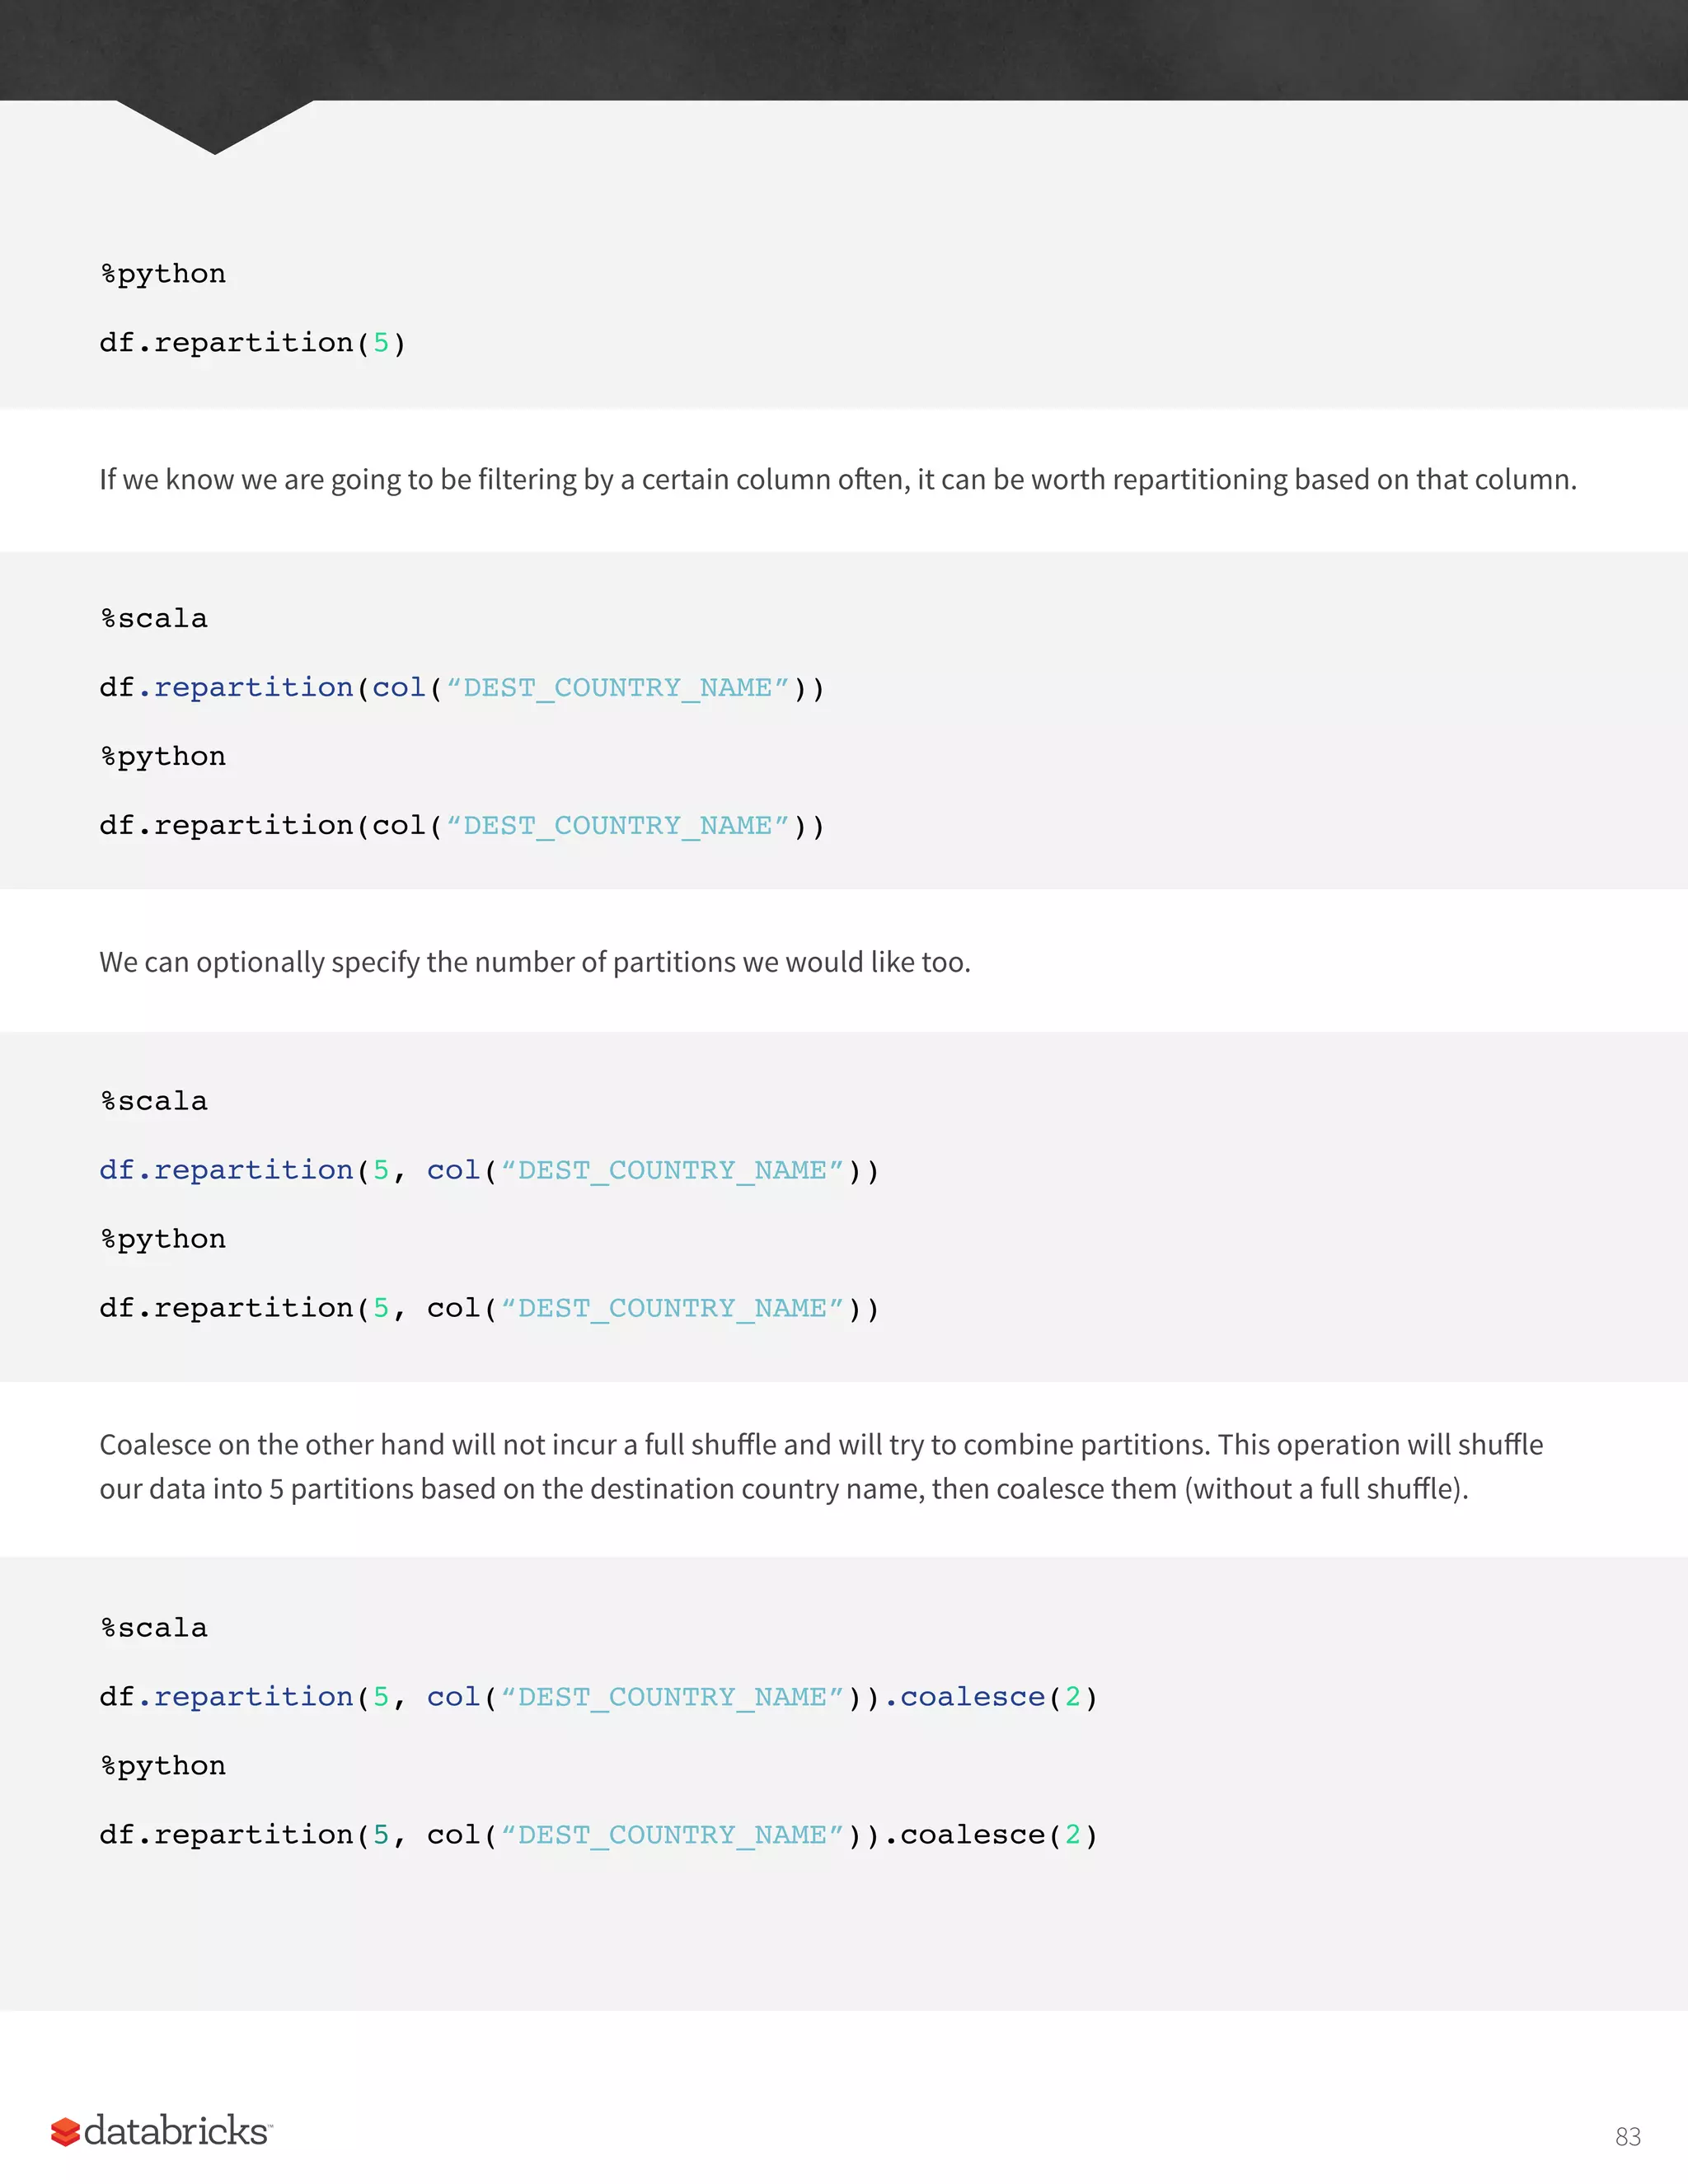This screenshot has width=1688, height=2184.
Task: Click the %python label at the top
Action: pyautogui.click(x=163, y=274)
